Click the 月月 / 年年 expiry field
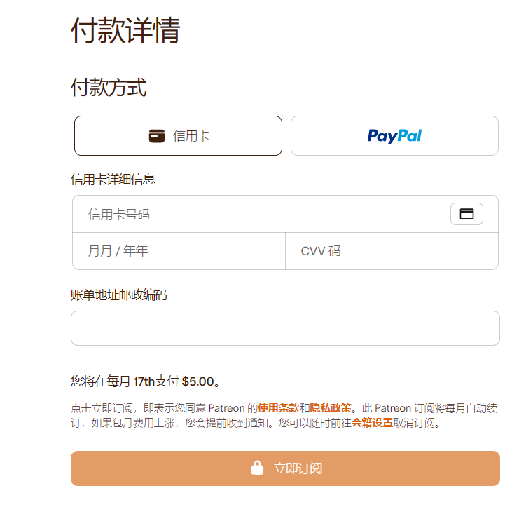The width and height of the screenshot is (519, 507). tap(179, 251)
